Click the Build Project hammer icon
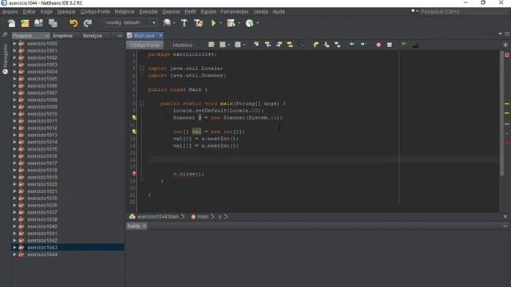 (184, 23)
